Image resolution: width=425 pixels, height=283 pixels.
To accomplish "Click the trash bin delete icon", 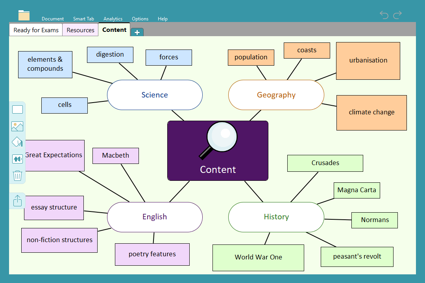I will point(17,175).
